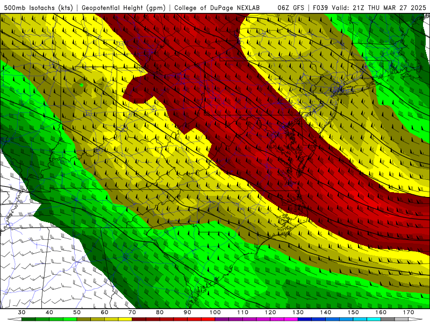Viewport: 430px width, 322px height.
Task: Click the '160' label on the color scale
Action: pyautogui.click(x=381, y=312)
